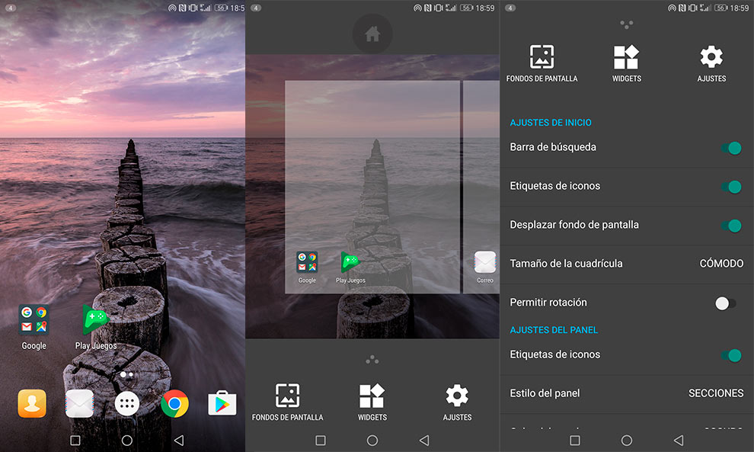Disable the Barra de búsqueda toggle
Screen dimensions: 754x452
(x=731, y=148)
